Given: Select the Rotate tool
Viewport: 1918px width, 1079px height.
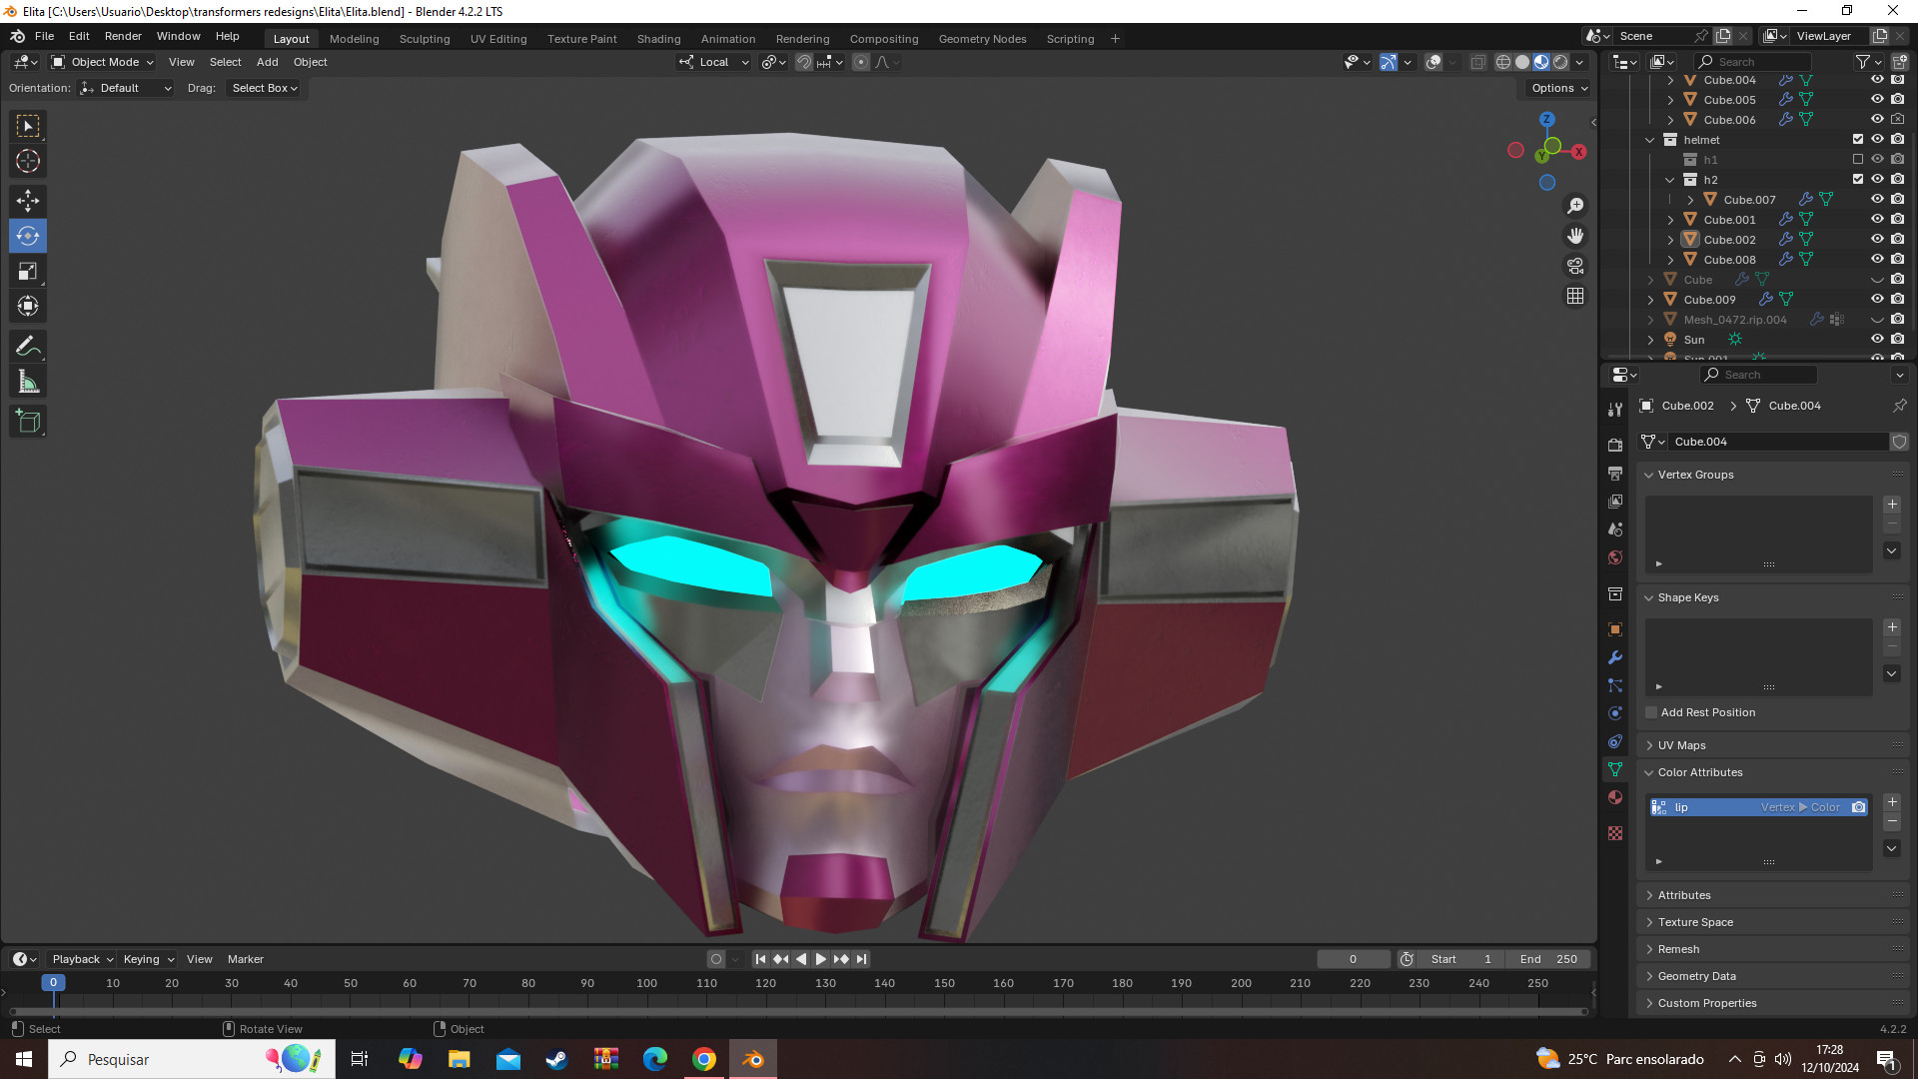Looking at the screenshot, I should (x=28, y=236).
